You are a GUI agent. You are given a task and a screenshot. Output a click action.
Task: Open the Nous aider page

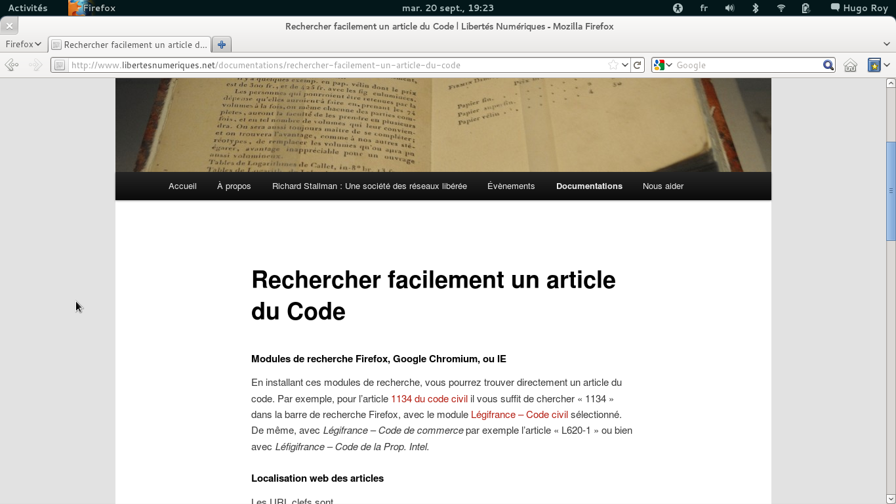coord(663,186)
